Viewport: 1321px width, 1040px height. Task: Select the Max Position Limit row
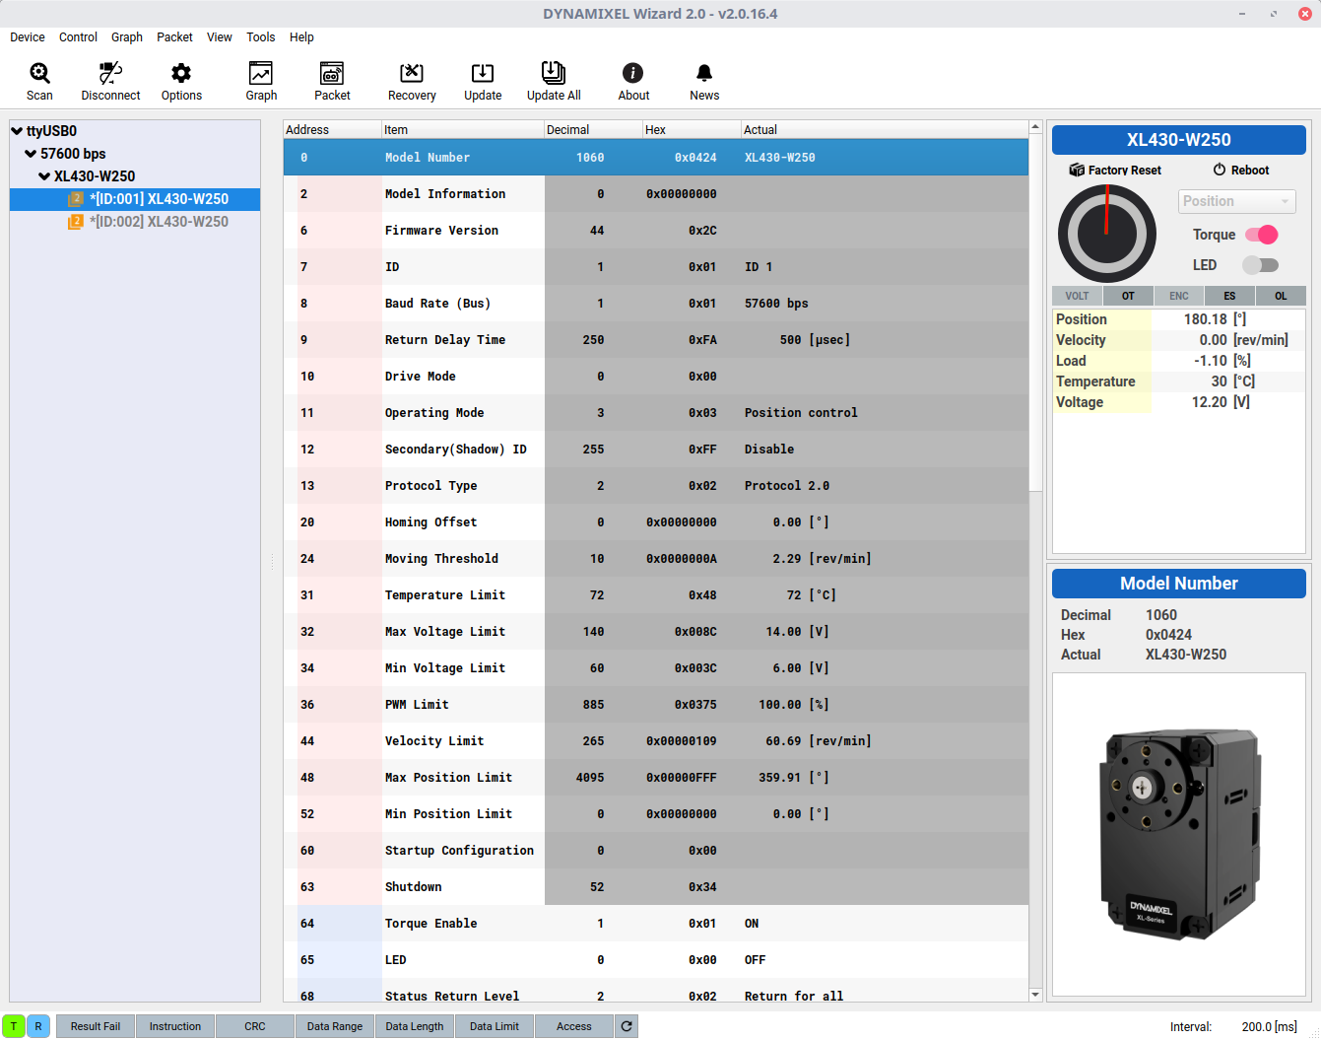click(x=656, y=778)
